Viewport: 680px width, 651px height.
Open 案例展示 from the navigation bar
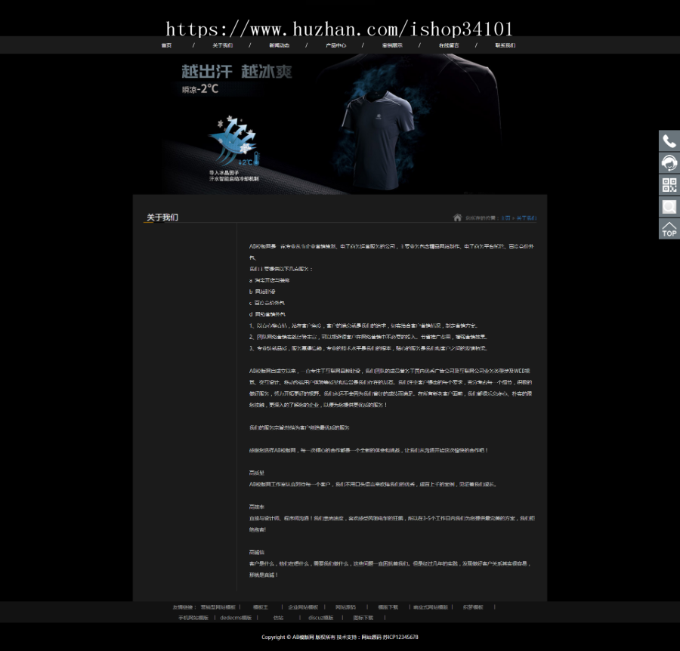point(392,45)
